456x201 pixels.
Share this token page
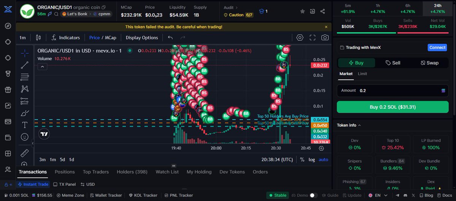[x=323, y=11]
